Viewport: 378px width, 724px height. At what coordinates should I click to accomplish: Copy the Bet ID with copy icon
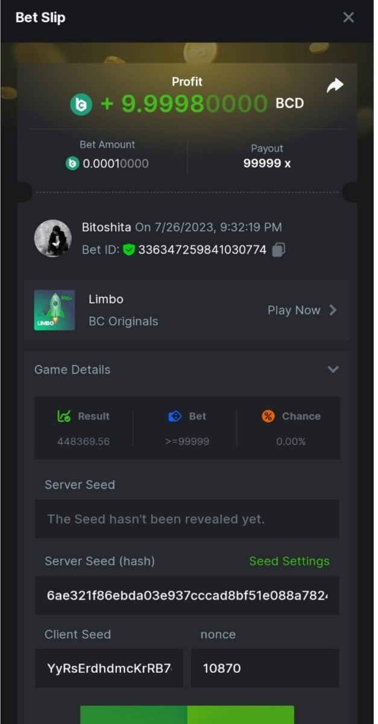coord(279,250)
